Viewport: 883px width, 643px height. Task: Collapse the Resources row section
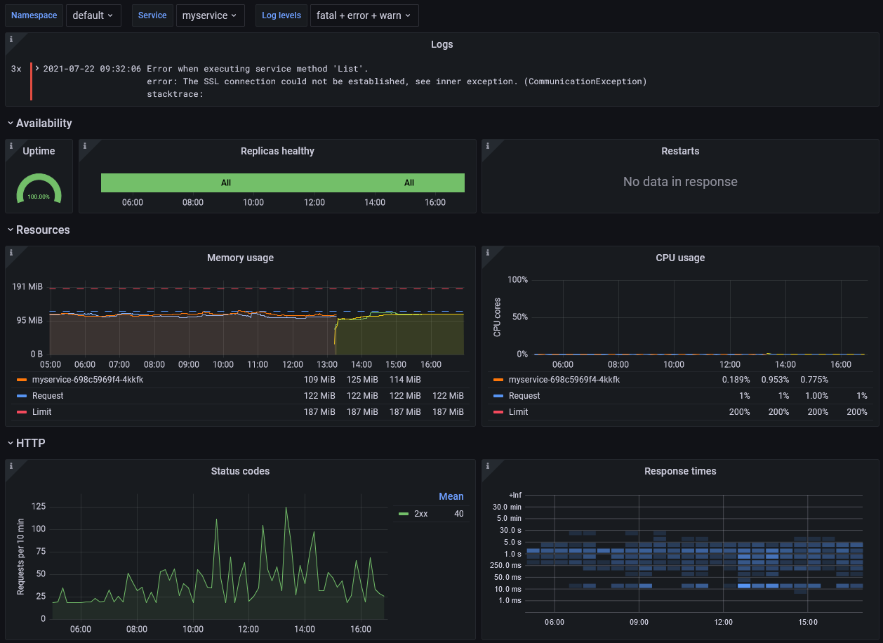(43, 230)
